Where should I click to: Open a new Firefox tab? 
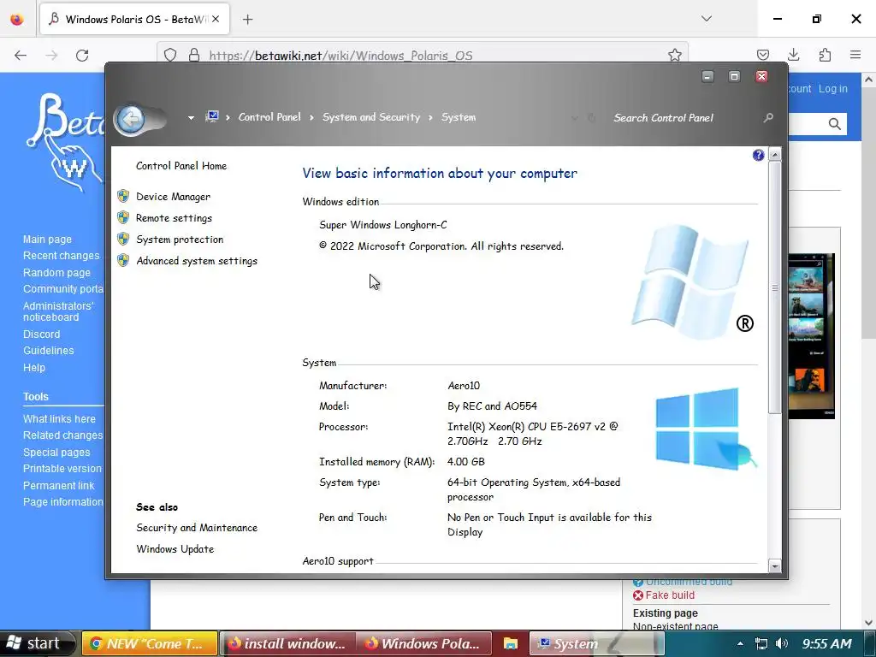click(x=247, y=20)
